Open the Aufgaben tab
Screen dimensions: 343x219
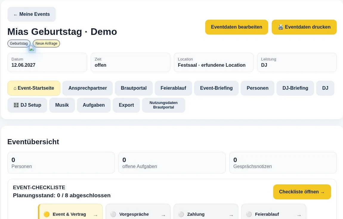coord(94,105)
